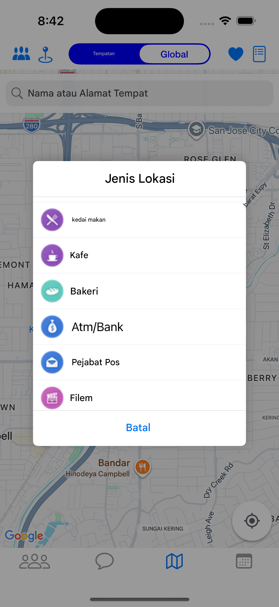Switch to the Tempatan segment
The image size is (279, 607).
coord(104,54)
